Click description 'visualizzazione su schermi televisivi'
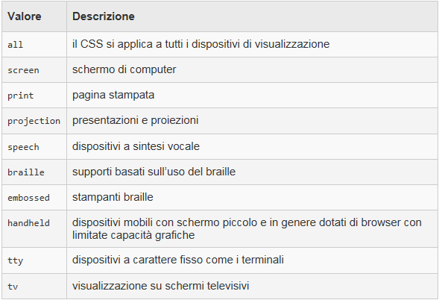 tap(161, 286)
